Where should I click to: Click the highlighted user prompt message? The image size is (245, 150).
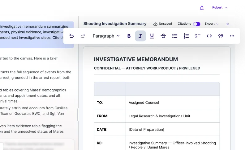(37, 35)
